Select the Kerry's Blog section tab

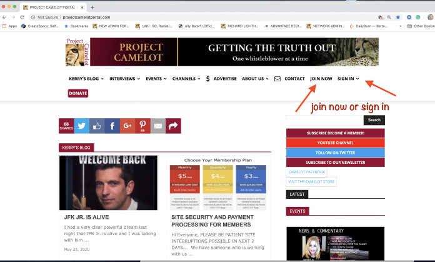click(x=76, y=148)
